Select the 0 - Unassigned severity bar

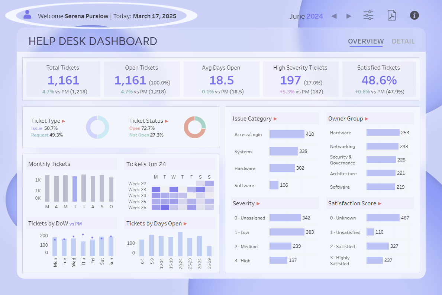point(285,218)
